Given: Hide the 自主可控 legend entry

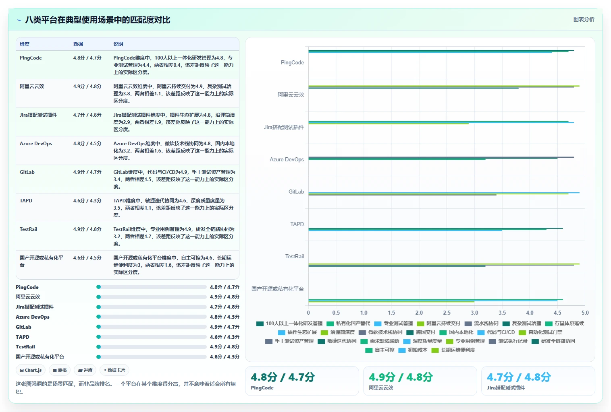Looking at the screenshot, I should (x=380, y=350).
